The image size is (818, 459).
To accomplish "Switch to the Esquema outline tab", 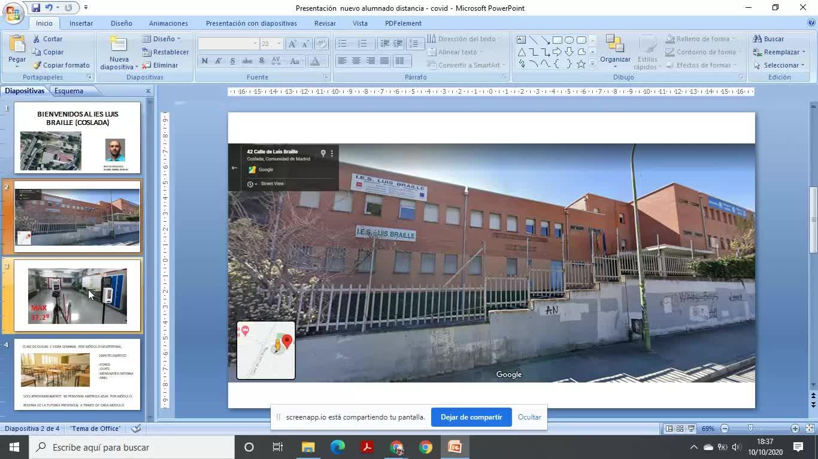I will (x=68, y=91).
